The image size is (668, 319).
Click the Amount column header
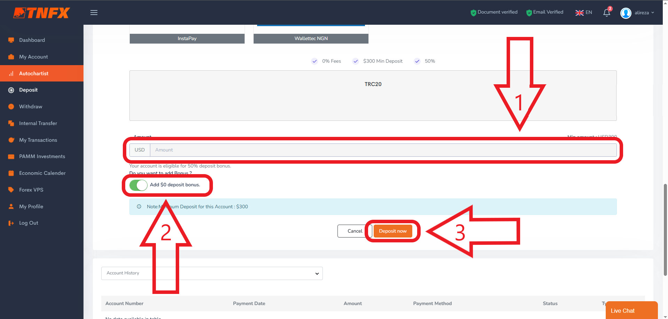[x=353, y=304]
